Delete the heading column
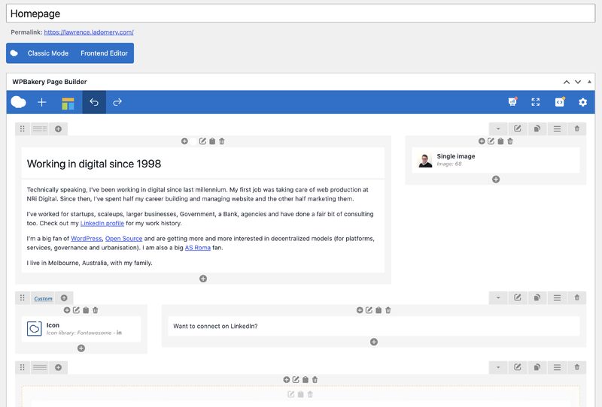 [x=222, y=141]
